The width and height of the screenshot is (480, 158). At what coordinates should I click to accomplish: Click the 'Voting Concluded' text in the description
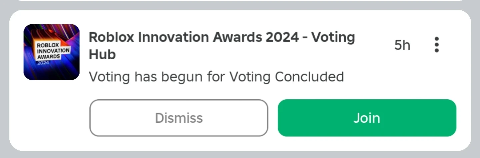point(287,77)
